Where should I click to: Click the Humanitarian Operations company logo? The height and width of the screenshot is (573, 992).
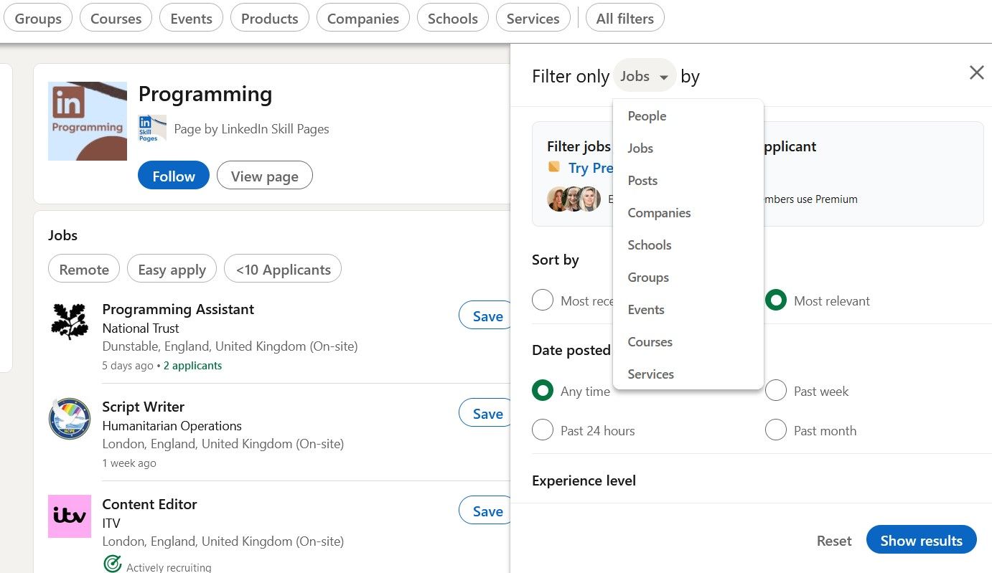(70, 419)
